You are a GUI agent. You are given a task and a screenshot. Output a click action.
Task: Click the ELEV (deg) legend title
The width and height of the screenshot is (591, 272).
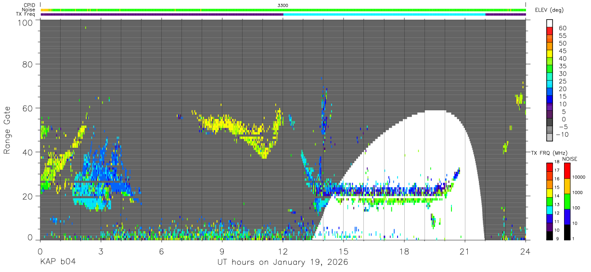pos(549,10)
